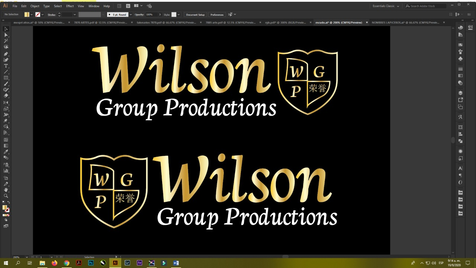Viewport: 476px width, 268px height.
Task: Choose the Hand tool
Action: coord(6,190)
